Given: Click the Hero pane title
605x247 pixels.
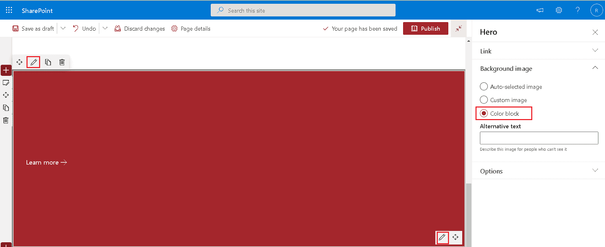Looking at the screenshot, I should coord(488,32).
